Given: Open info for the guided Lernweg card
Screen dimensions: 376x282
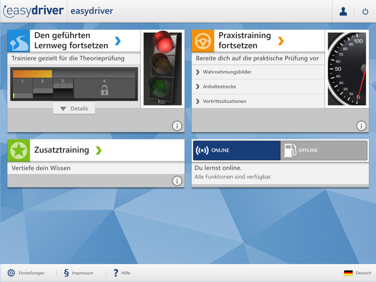Looking at the screenshot, I should coord(177,126).
